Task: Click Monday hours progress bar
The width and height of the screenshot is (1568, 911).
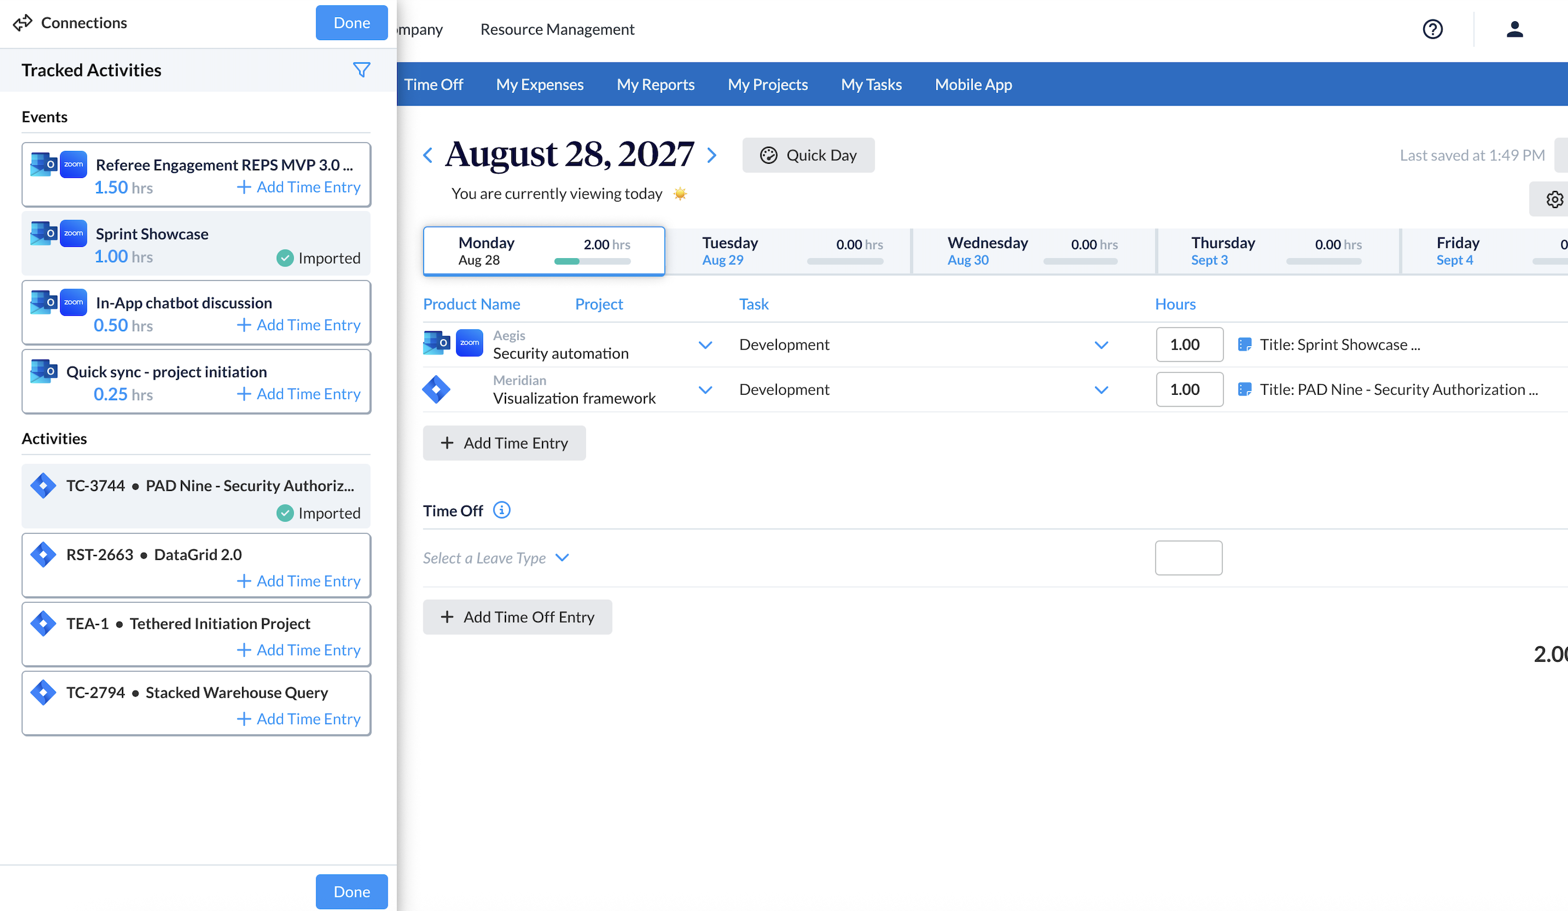Action: pyautogui.click(x=593, y=262)
